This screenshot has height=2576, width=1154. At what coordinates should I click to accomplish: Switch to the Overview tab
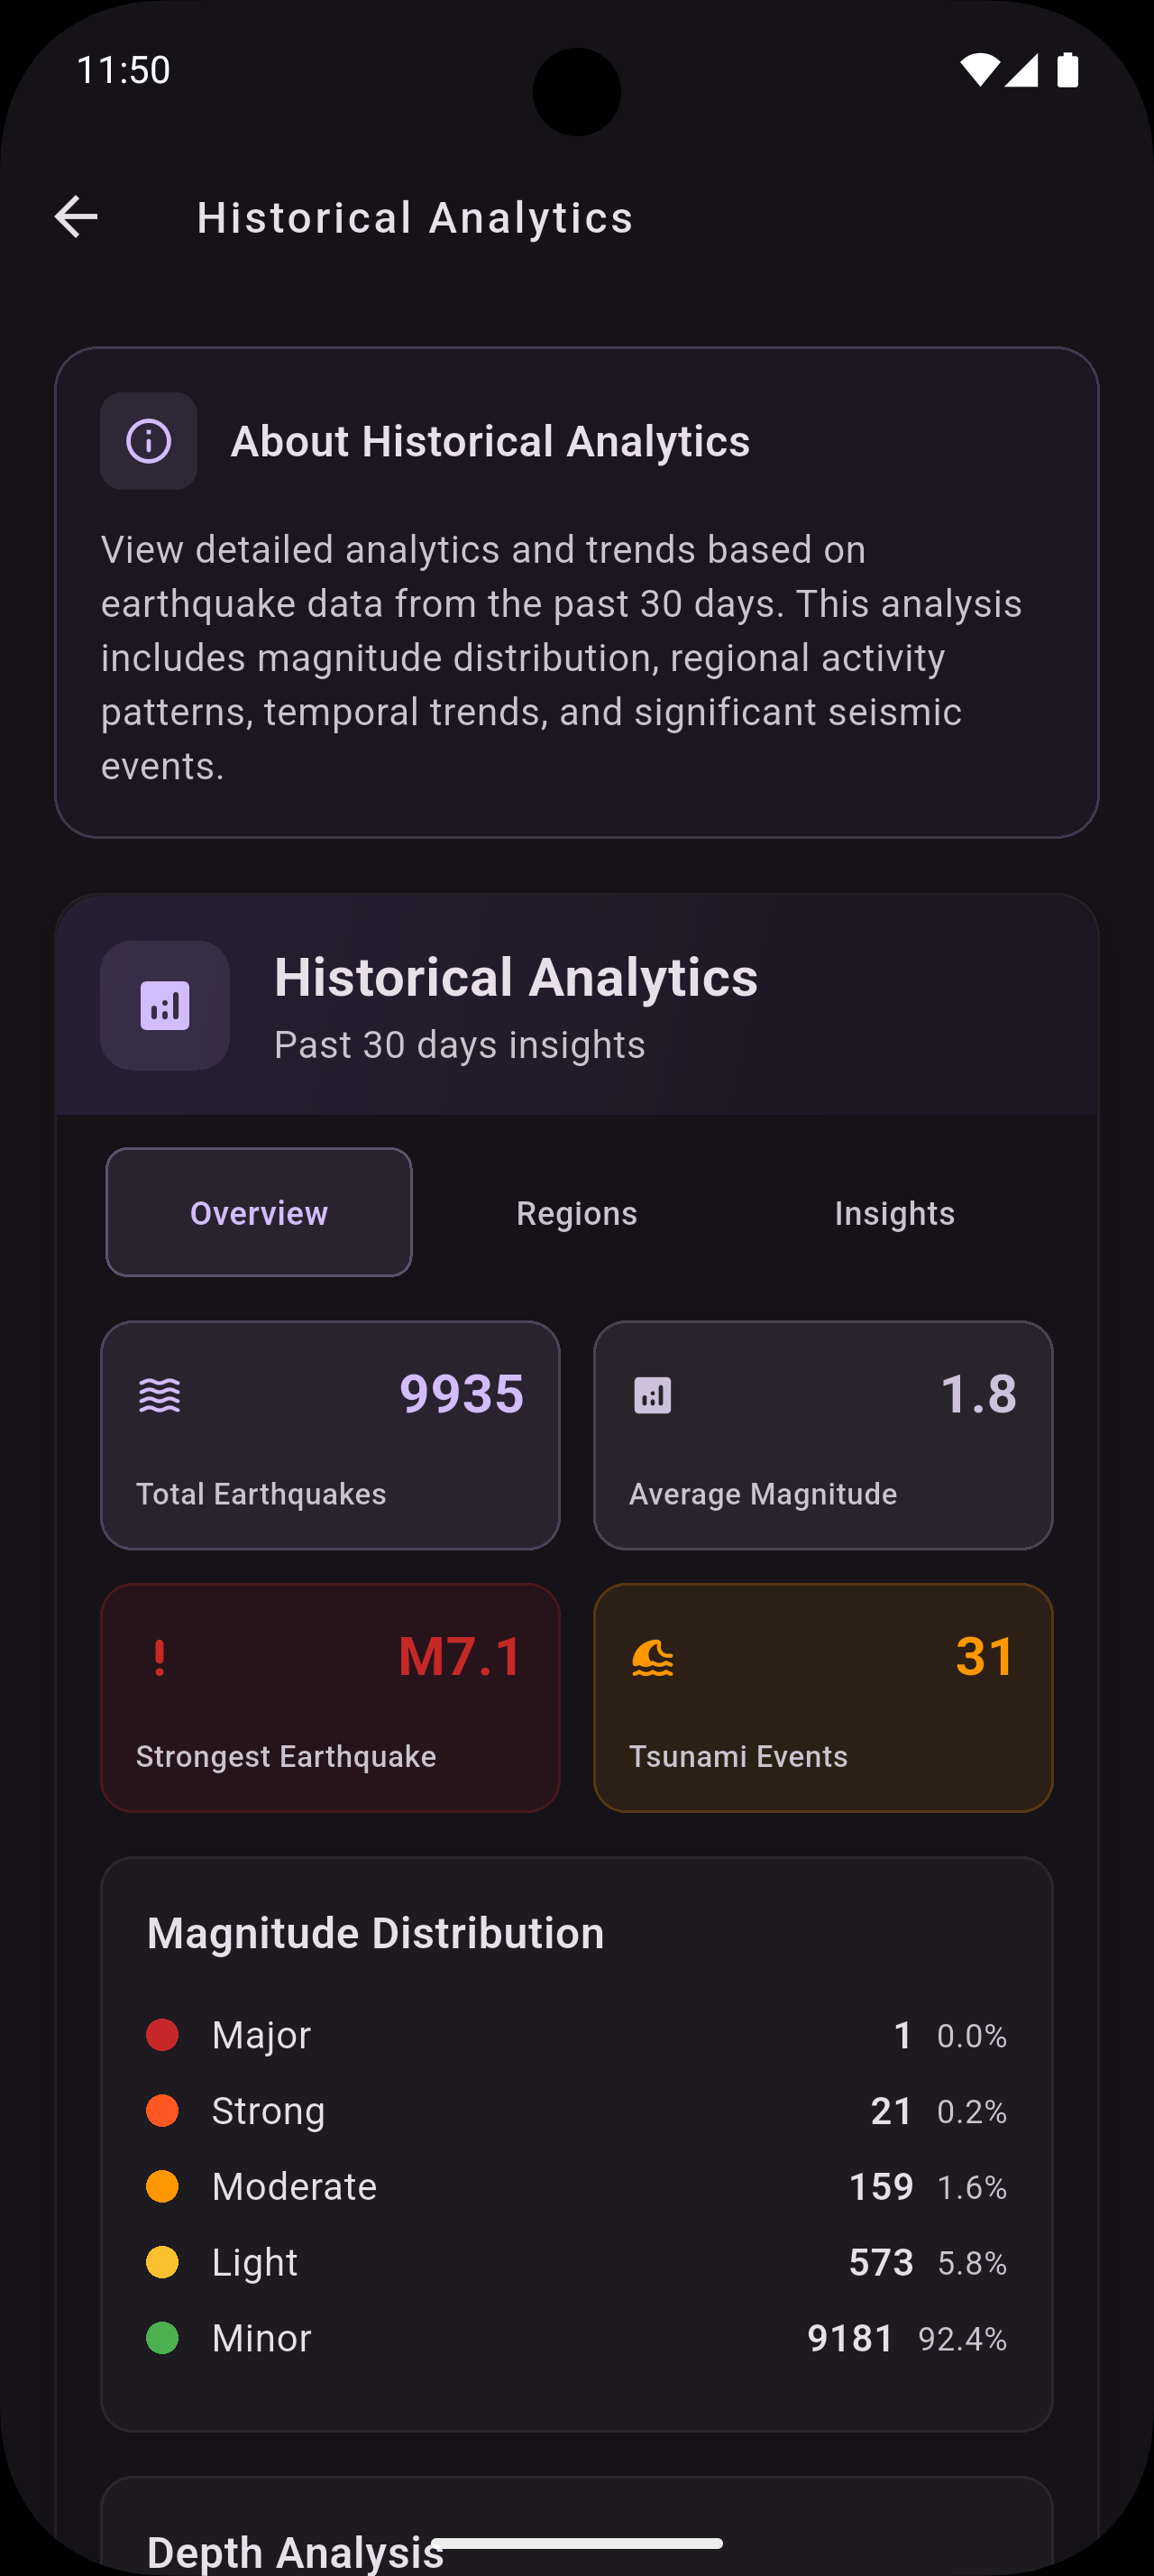pyautogui.click(x=259, y=1213)
